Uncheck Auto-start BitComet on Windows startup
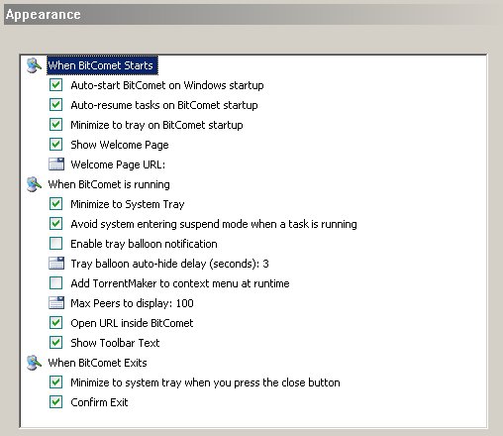 coord(55,85)
